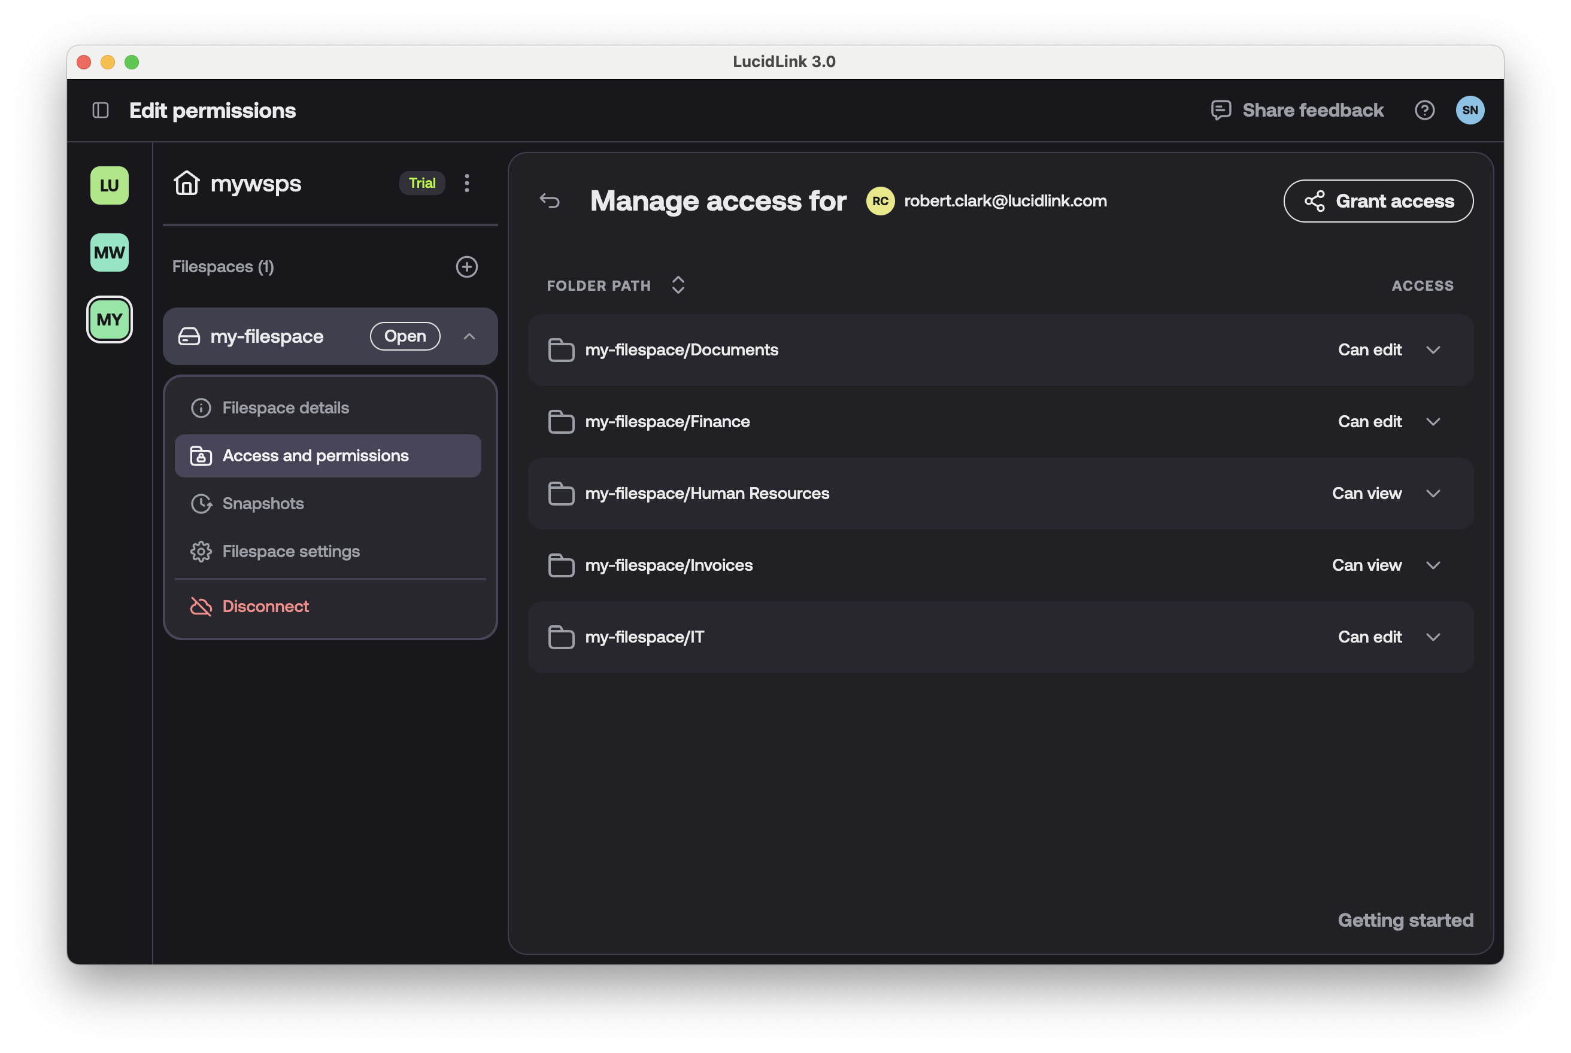The width and height of the screenshot is (1571, 1053).
Task: Click the Share feedback speech bubble icon
Action: pos(1221,110)
